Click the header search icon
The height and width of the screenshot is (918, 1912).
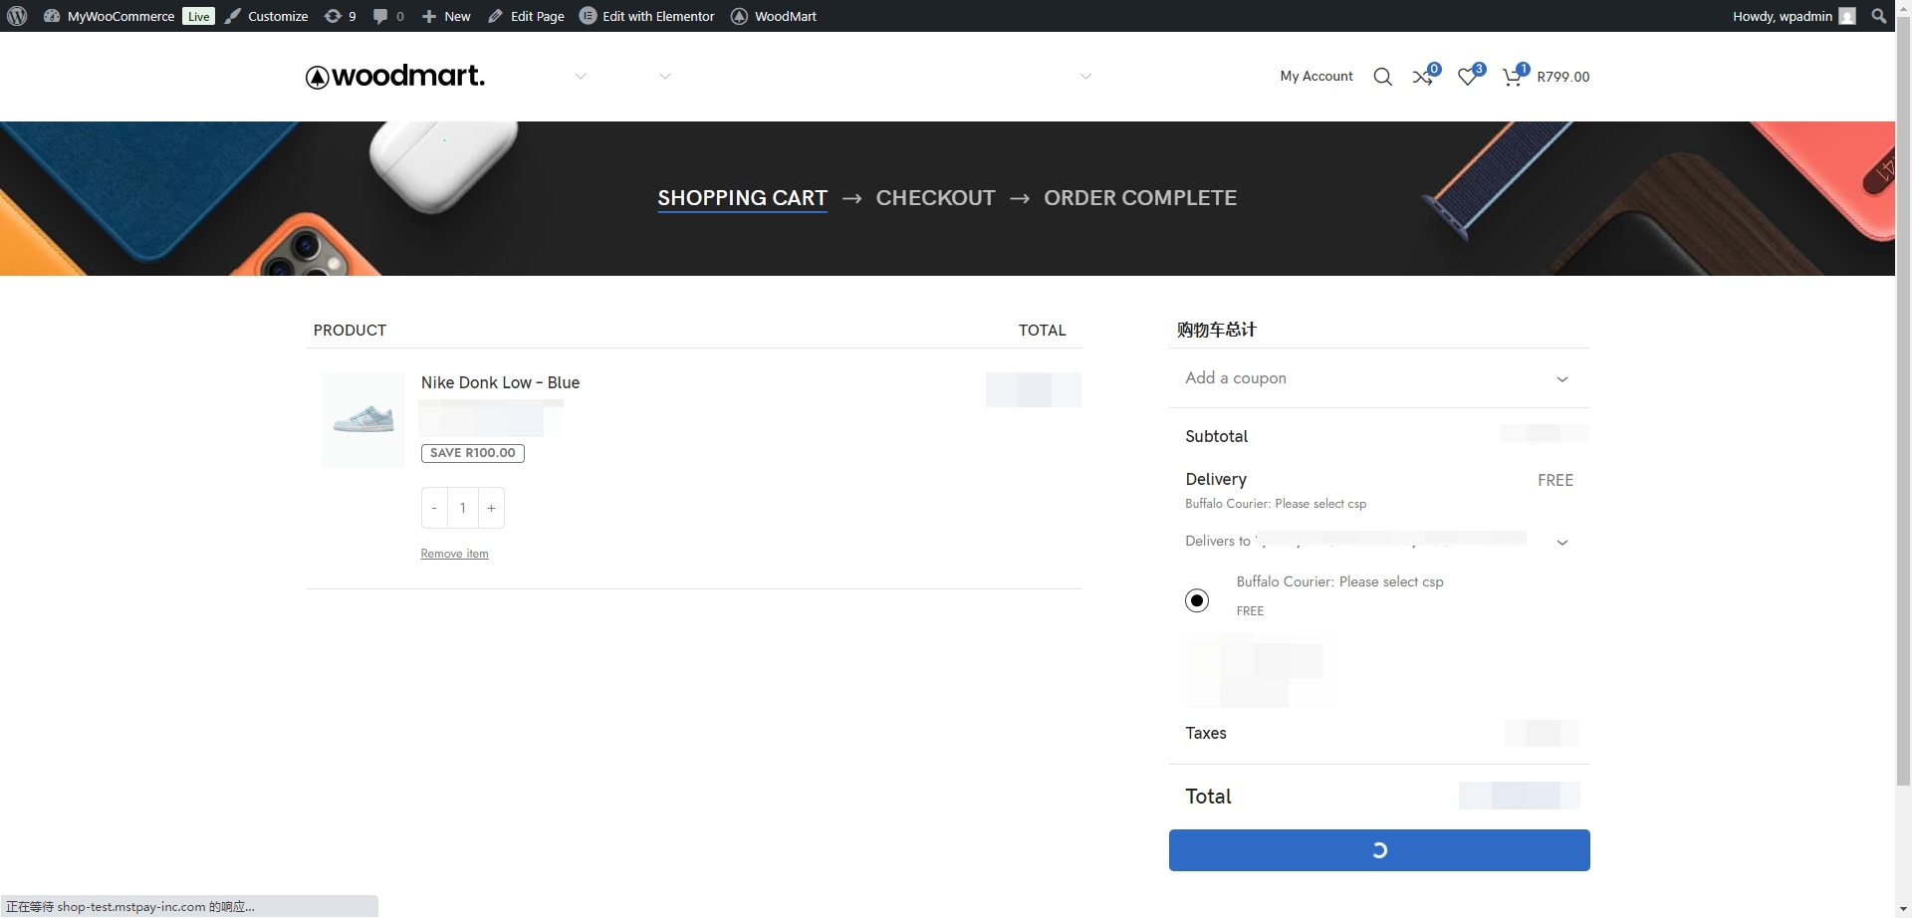[1382, 77]
